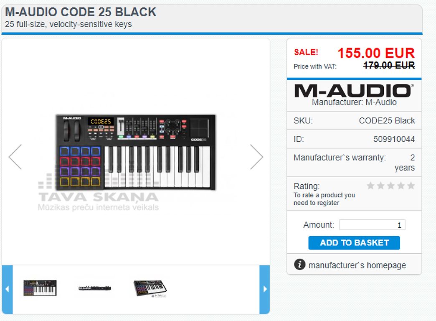Click the Manufacturer: M-Audio text link
The height and width of the screenshot is (321, 436).
(354, 102)
